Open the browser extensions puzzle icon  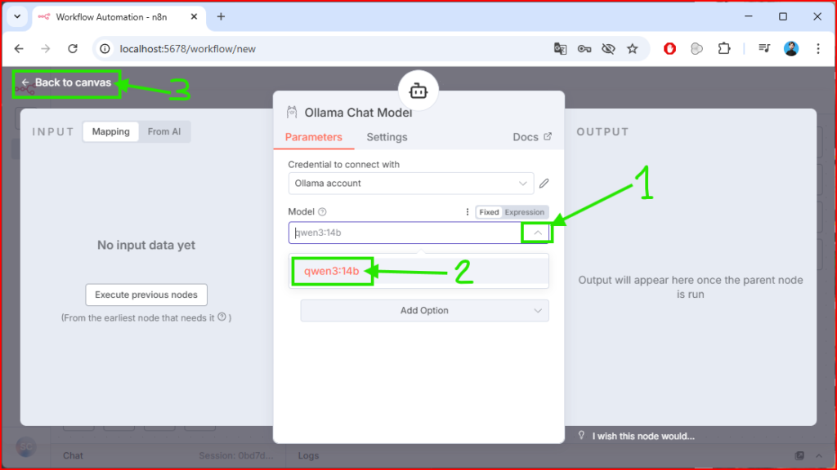tap(723, 49)
